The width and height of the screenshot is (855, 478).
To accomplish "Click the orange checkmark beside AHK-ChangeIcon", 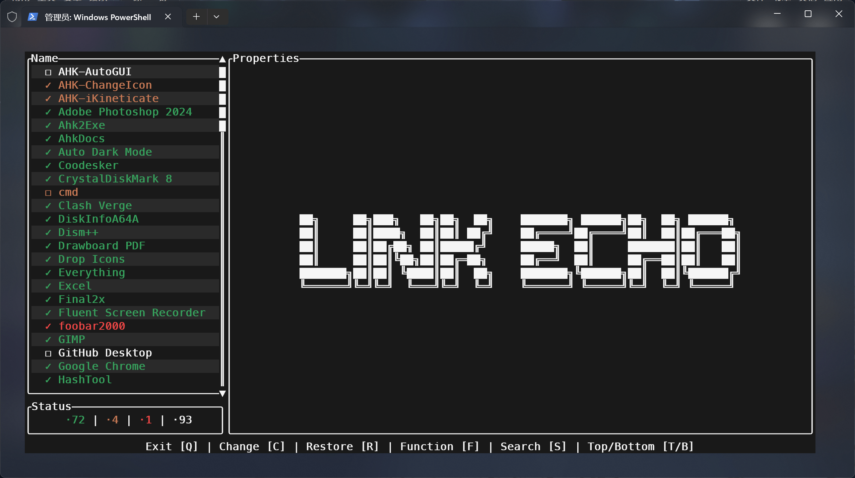I will 48,85.
